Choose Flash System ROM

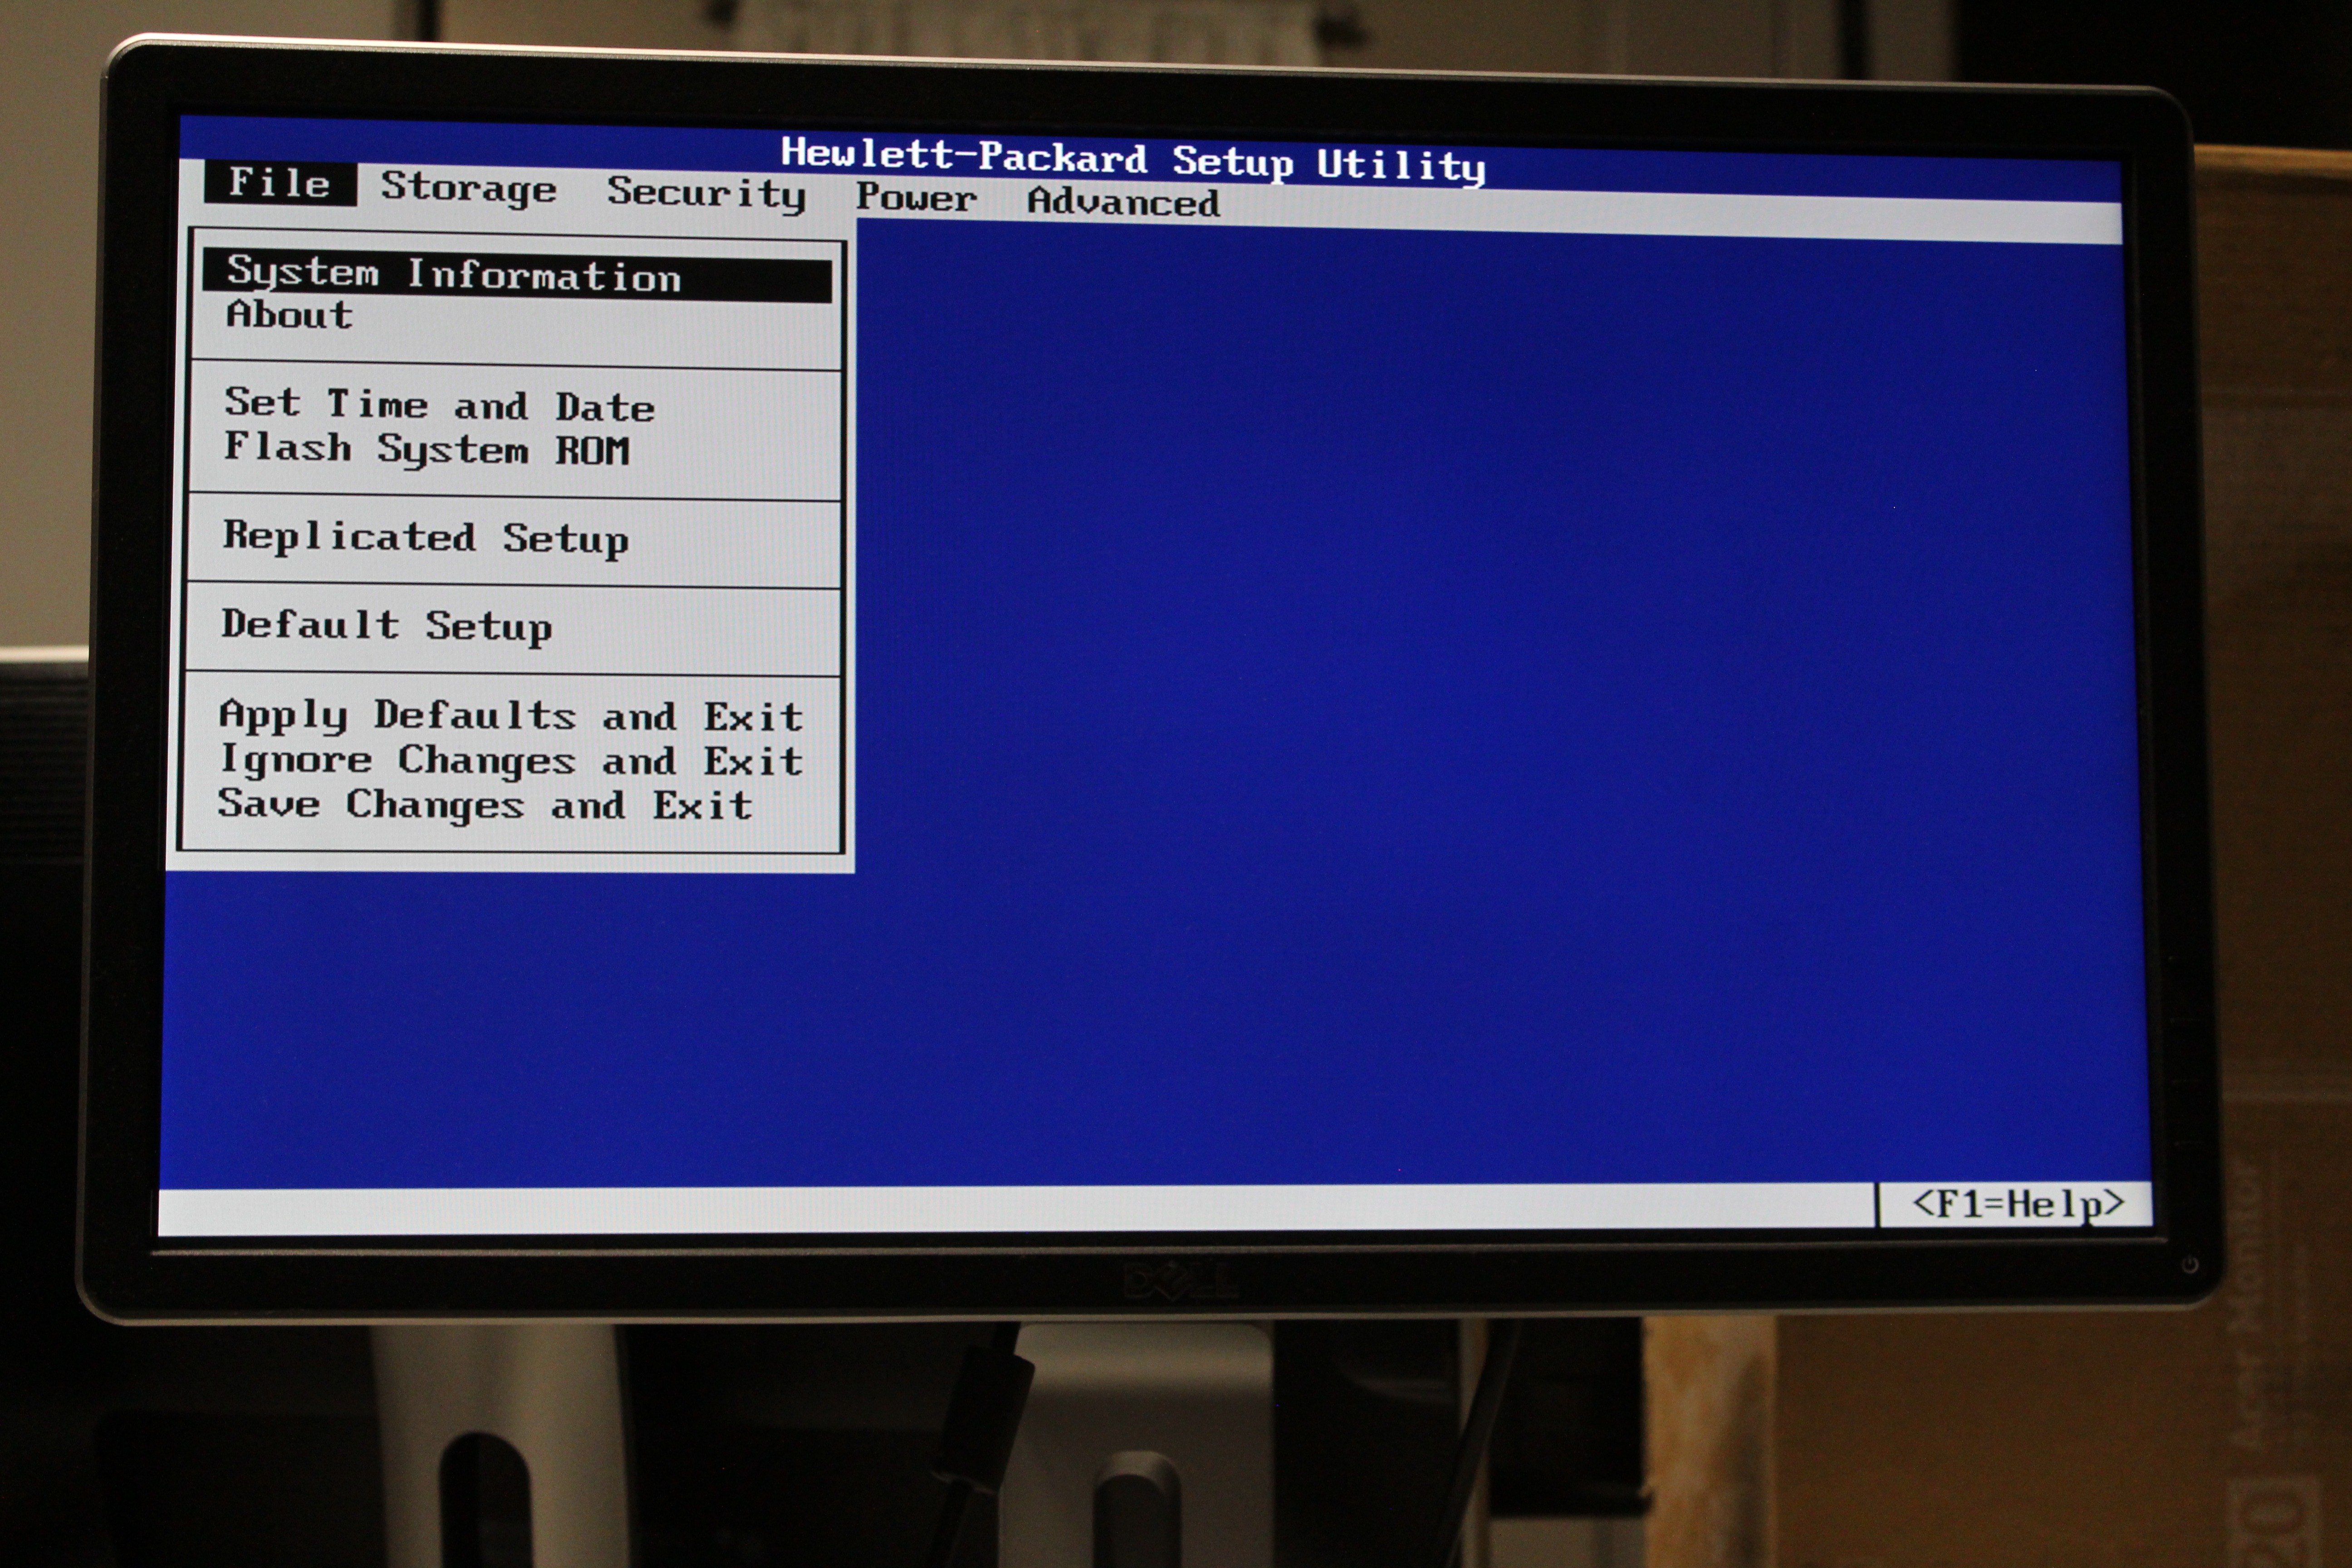click(x=427, y=449)
